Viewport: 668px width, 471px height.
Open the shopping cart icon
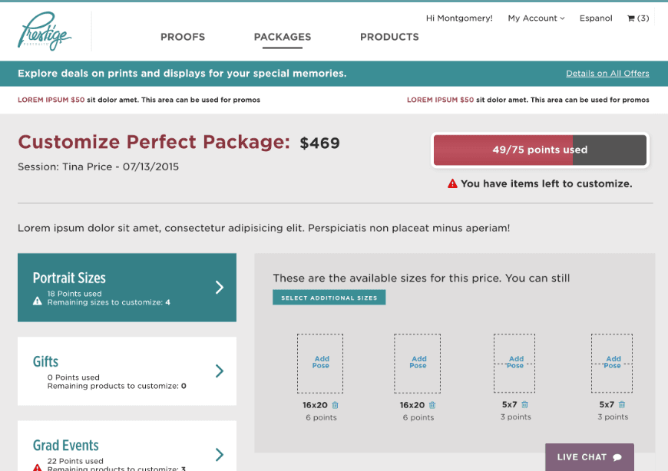631,18
